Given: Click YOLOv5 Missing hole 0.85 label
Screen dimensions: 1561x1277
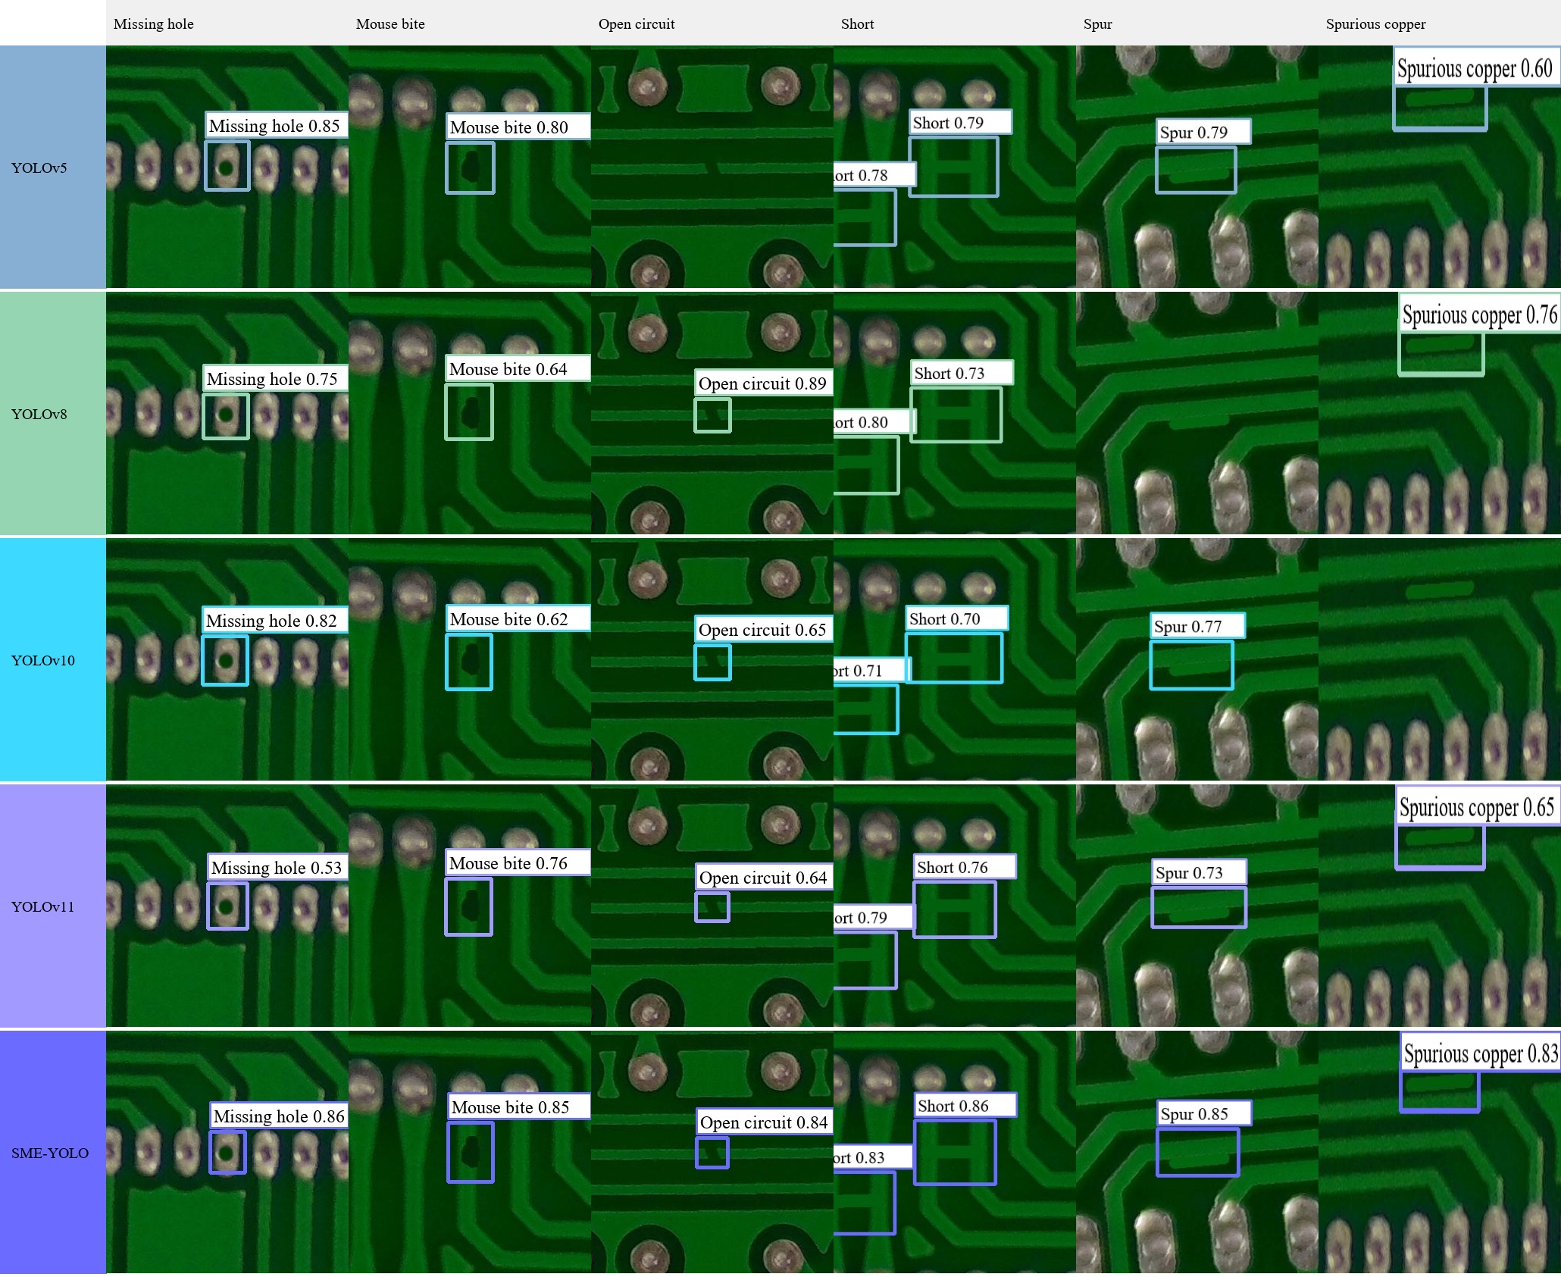Looking at the screenshot, I should 275,126.
